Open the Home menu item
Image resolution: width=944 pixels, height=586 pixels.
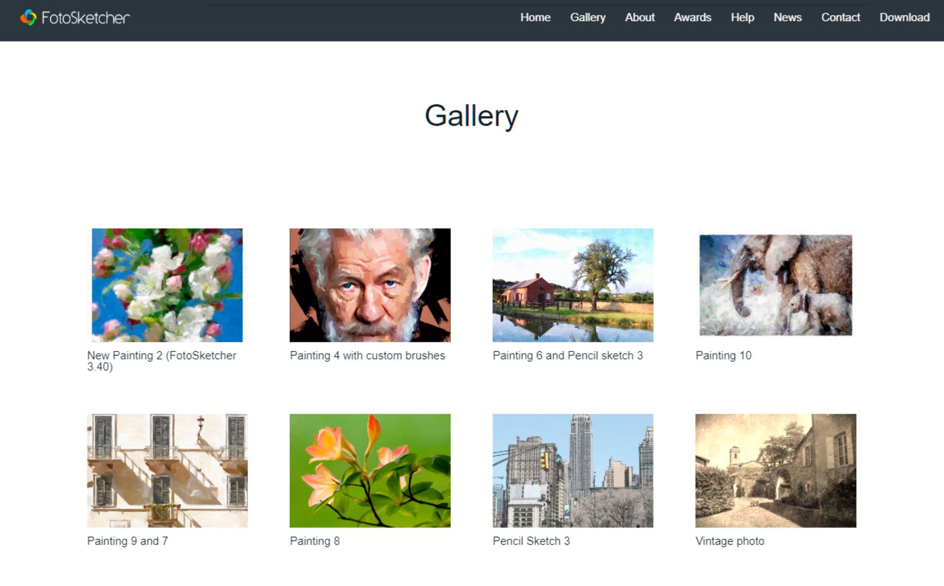pos(535,17)
